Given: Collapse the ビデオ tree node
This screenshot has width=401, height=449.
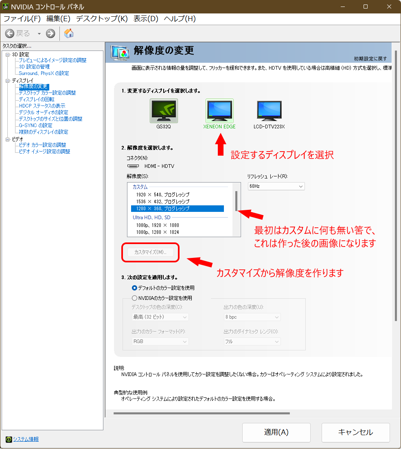Looking at the screenshot, I should [8, 139].
